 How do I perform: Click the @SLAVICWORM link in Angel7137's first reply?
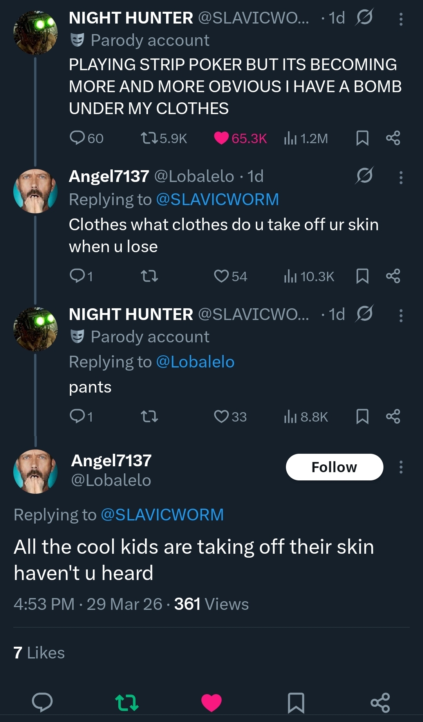tap(217, 200)
